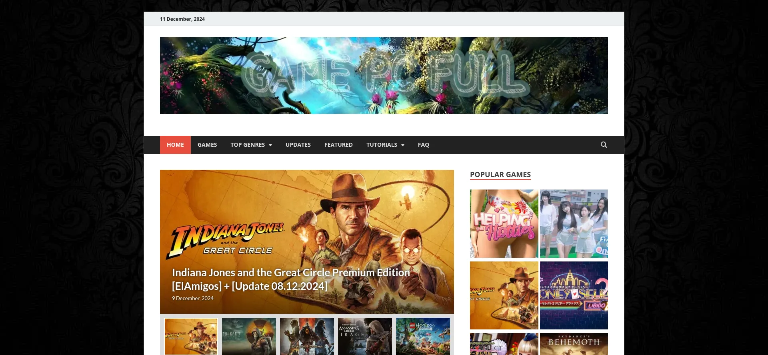The height and width of the screenshot is (355, 768).
Task: Select Assassin's Creed Mirage slider thumbnail
Action: 365,336
